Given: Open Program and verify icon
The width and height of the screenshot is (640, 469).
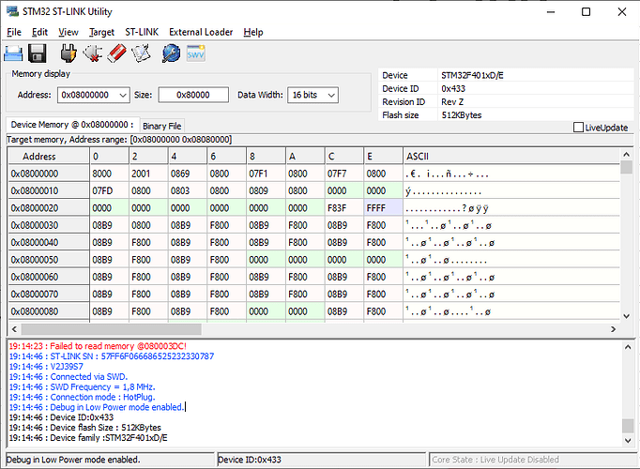Looking at the screenshot, I should (x=141, y=53).
